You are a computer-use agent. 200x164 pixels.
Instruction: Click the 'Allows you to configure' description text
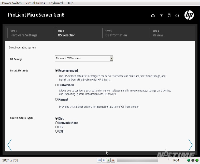(x=115, y=92)
